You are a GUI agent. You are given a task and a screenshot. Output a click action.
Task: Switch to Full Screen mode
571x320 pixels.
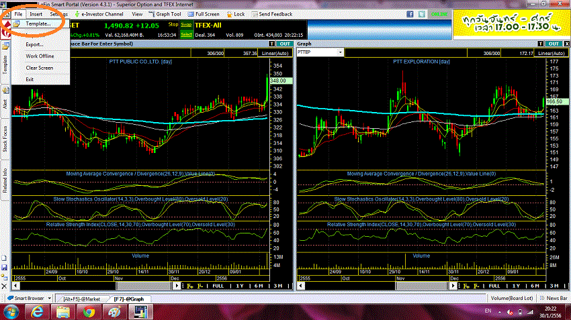click(x=204, y=14)
